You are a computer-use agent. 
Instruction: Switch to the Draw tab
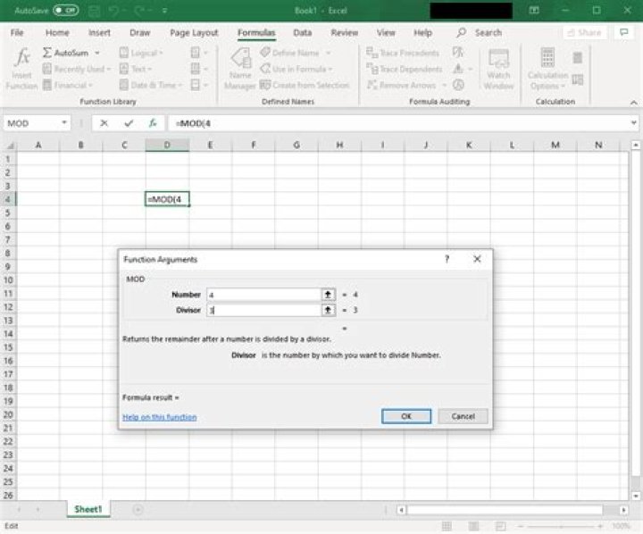140,32
